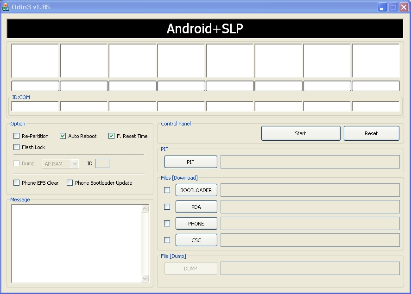Tick the checkbox beside BOOTLOADER
411x294 pixels.
click(167, 190)
